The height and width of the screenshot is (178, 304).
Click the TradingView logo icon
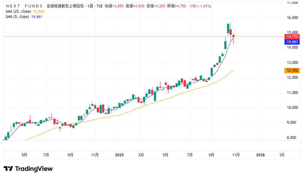pos(8,169)
